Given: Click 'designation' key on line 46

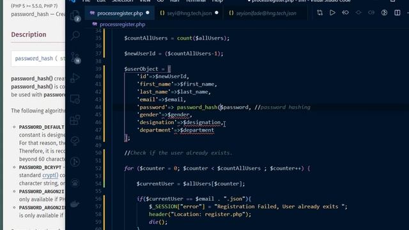Looking at the screenshot, I should [x=157, y=122].
